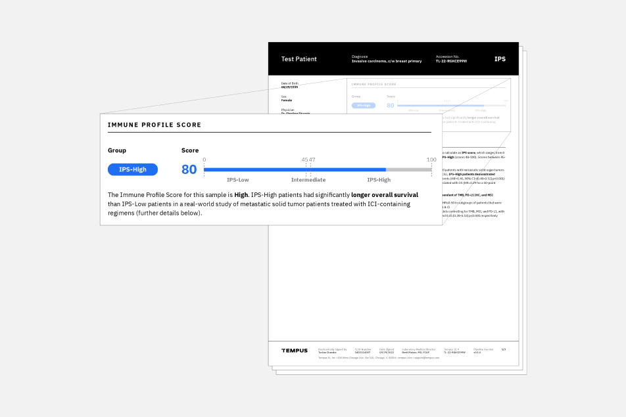This screenshot has width=626, height=417.
Task: Click the Pipeline Version footer entry
Action: pyautogui.click(x=483, y=351)
